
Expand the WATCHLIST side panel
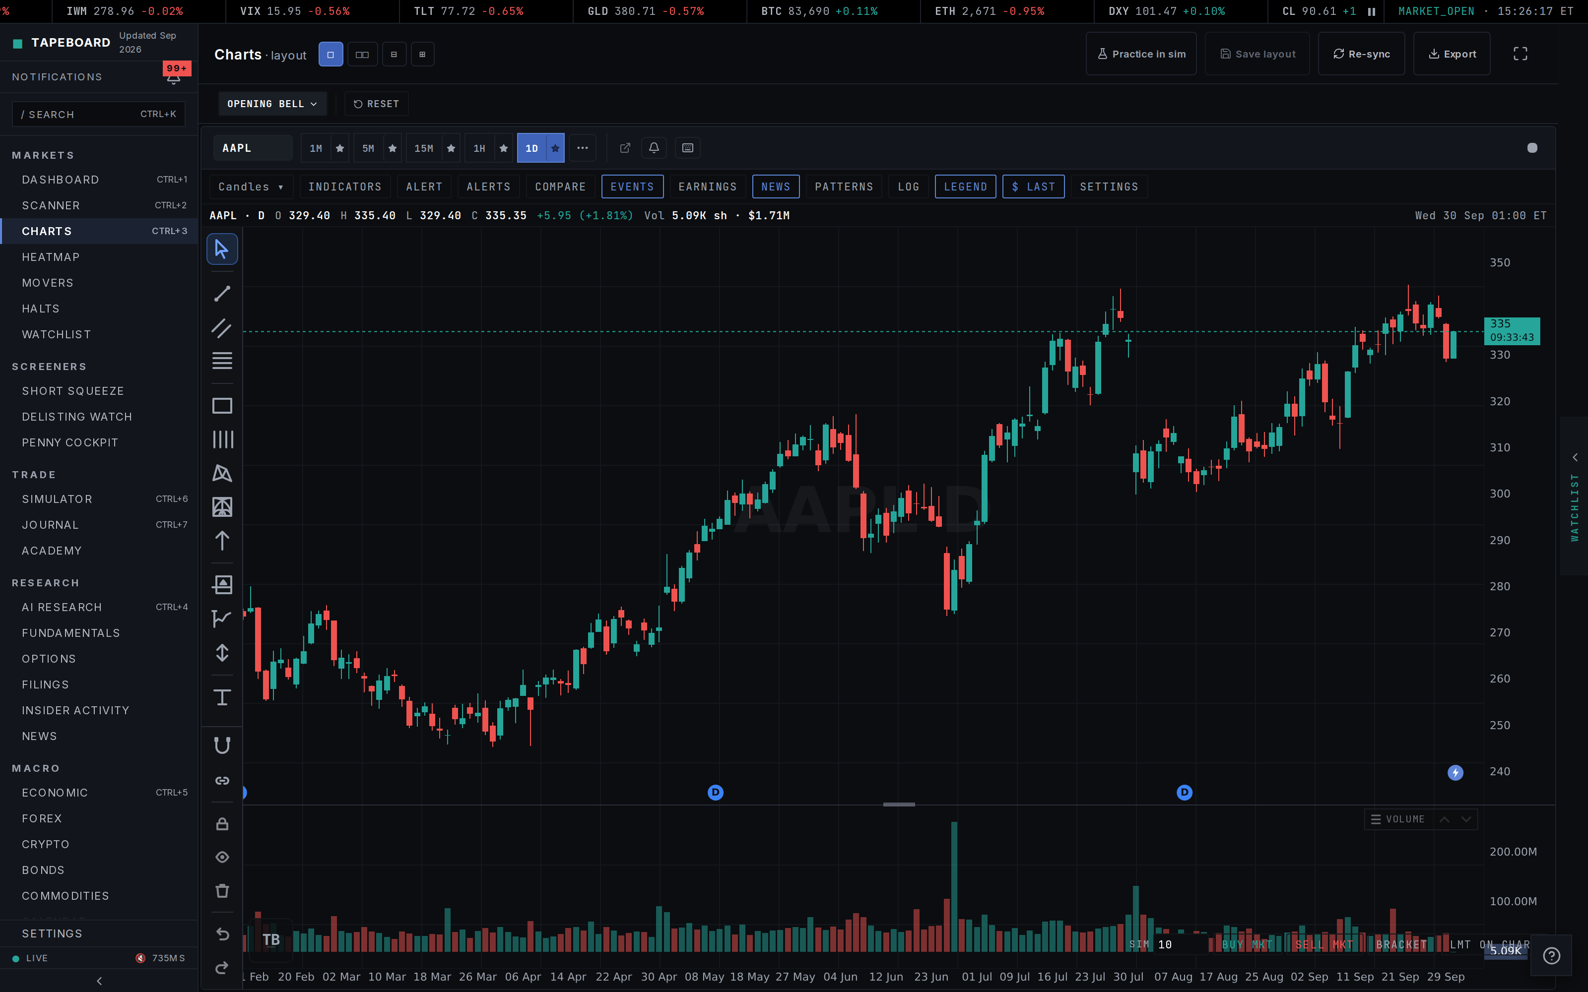(1574, 496)
